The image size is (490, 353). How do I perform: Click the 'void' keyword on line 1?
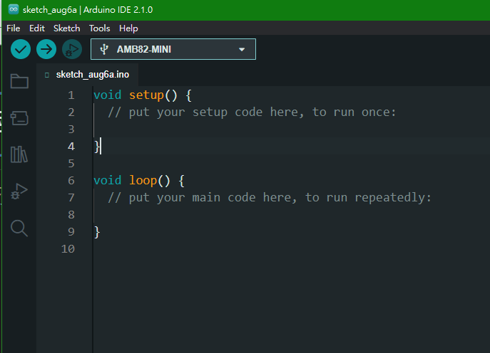pos(108,95)
